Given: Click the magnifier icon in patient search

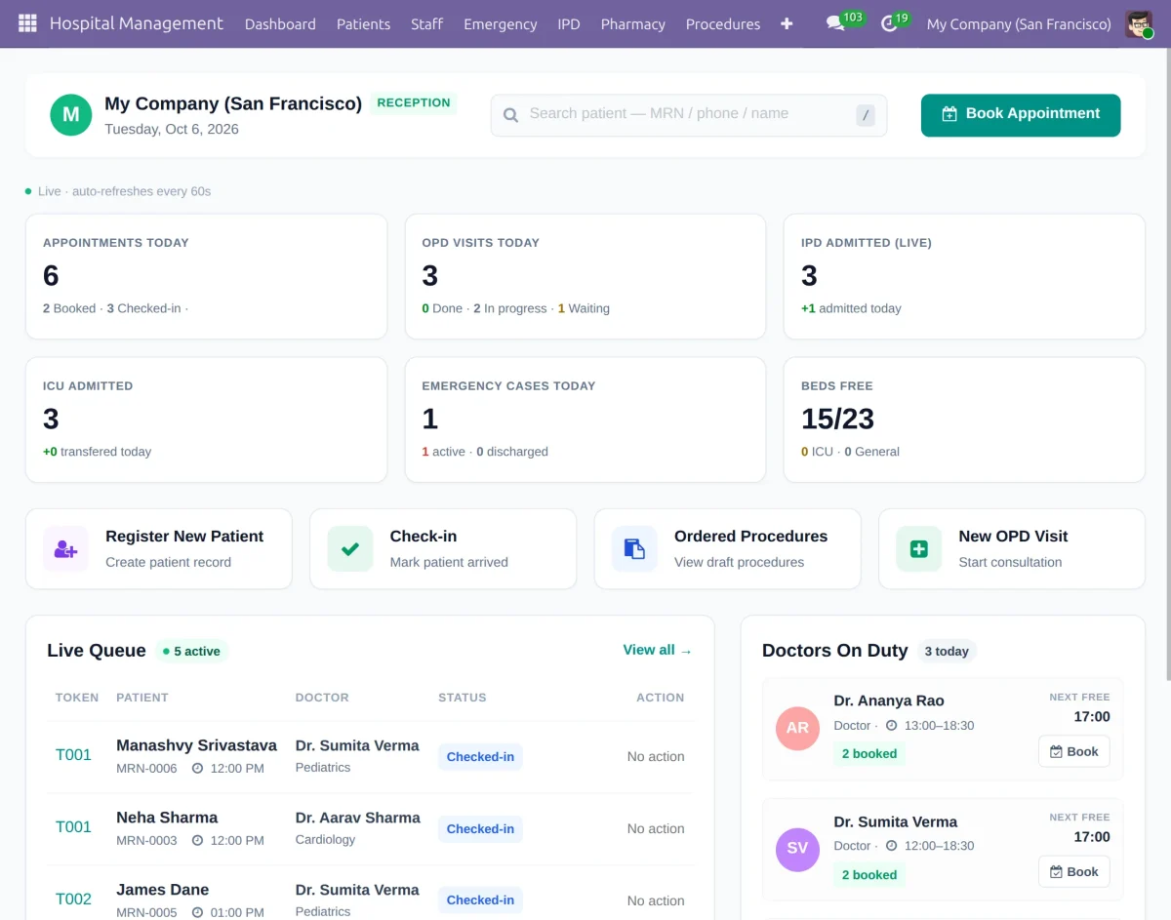Looking at the screenshot, I should pyautogui.click(x=510, y=115).
